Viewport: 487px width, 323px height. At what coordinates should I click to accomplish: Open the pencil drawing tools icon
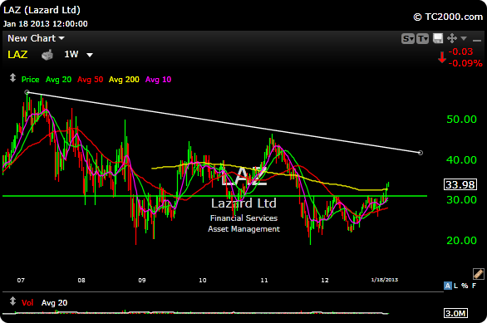click(x=479, y=274)
